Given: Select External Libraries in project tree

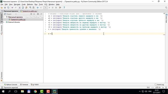Looking at the screenshot, I should [14, 22].
